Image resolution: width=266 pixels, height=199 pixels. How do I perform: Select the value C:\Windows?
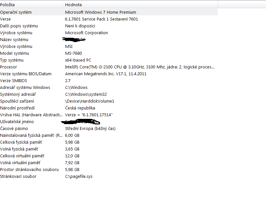pos(76,88)
